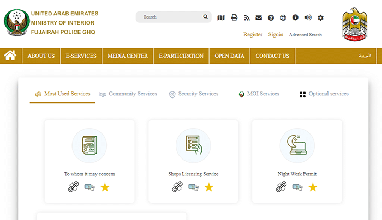The image size is (382, 220).
Task: Click the magnifier search icon
Action: (x=206, y=17)
